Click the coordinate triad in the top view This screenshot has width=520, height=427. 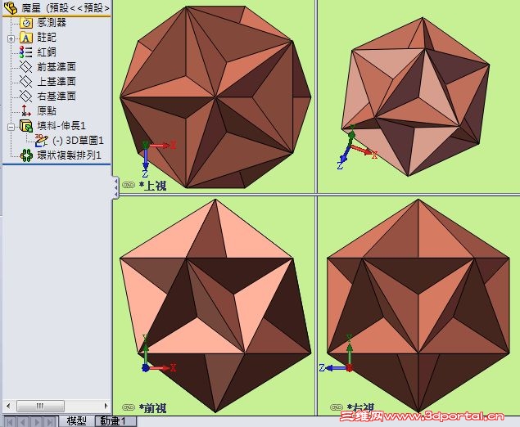pyautogui.click(x=157, y=159)
